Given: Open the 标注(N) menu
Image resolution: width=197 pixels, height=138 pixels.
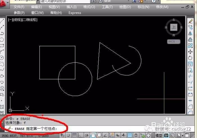Looking at the screenshot, I should pyautogui.click(x=144, y=7).
